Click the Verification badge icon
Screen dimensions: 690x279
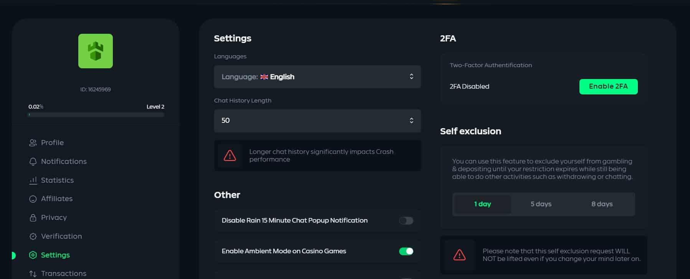coord(33,236)
